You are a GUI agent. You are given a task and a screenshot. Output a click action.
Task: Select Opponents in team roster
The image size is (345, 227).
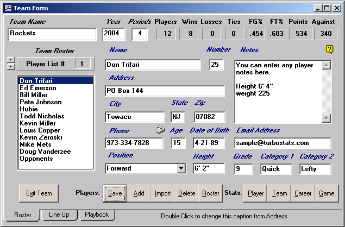(x=55, y=159)
